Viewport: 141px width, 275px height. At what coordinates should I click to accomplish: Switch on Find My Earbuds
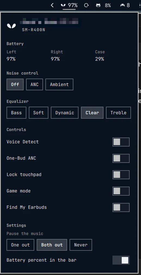click(121, 207)
